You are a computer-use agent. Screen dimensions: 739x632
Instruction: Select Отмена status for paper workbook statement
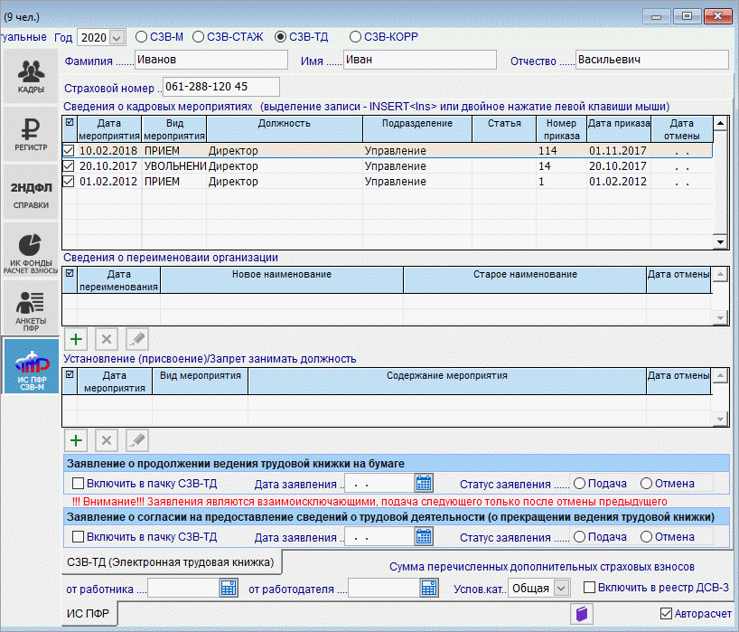tap(647, 484)
